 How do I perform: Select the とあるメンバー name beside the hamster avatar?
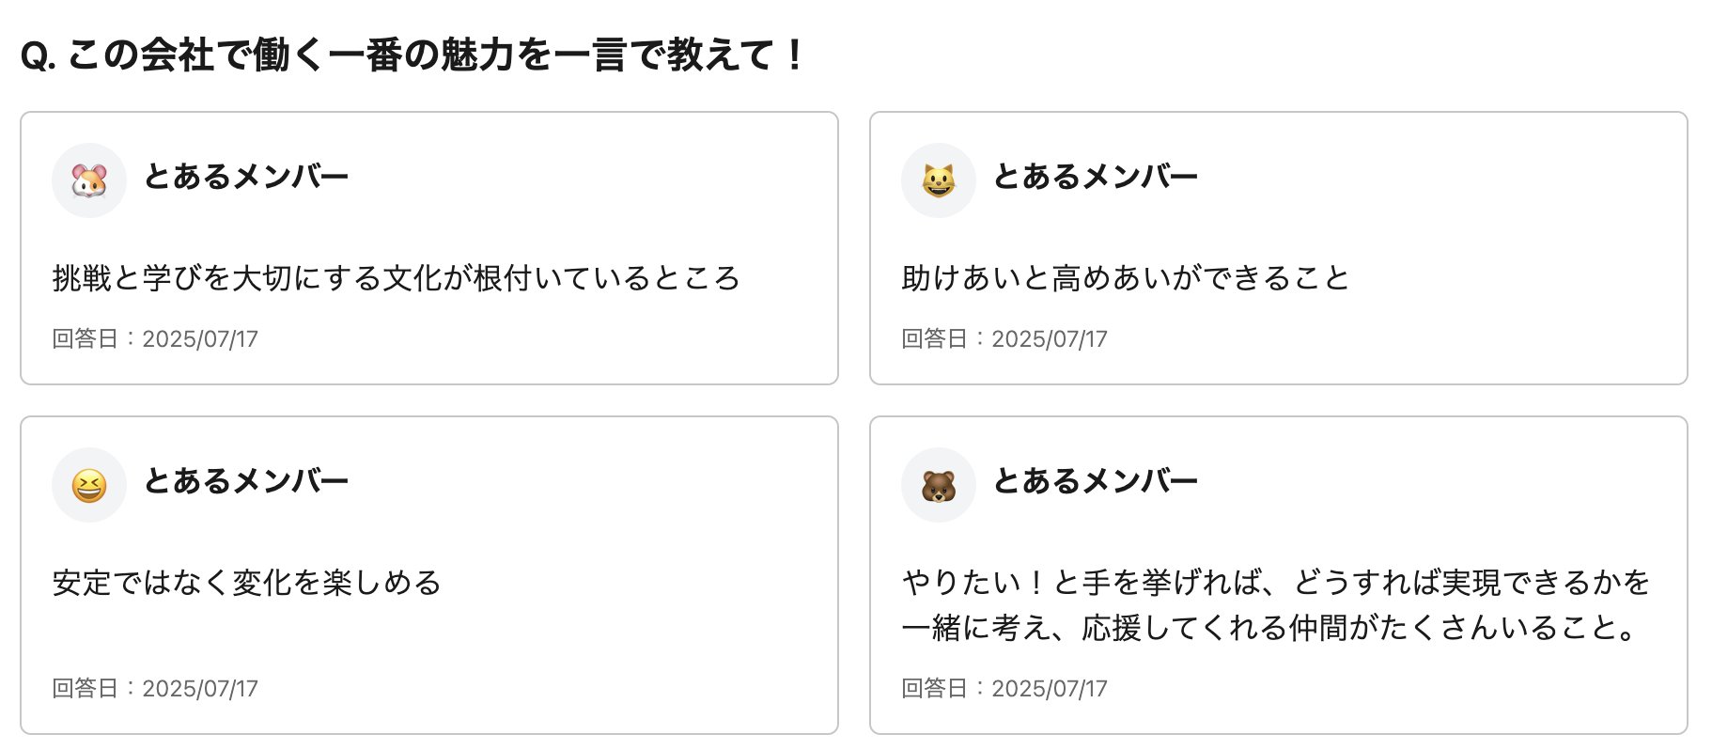click(x=246, y=177)
